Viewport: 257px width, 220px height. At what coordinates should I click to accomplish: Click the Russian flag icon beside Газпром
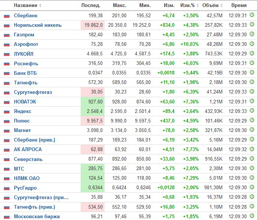[x=7, y=35]
